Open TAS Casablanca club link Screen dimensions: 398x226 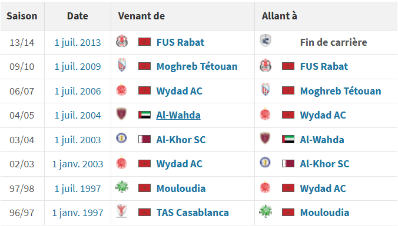tap(193, 212)
